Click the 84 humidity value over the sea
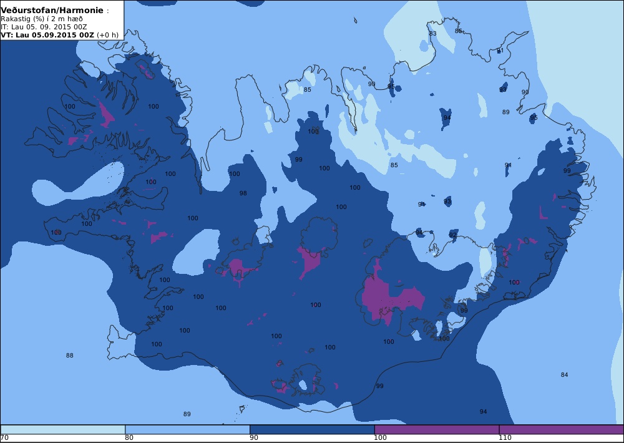 tap(564, 374)
